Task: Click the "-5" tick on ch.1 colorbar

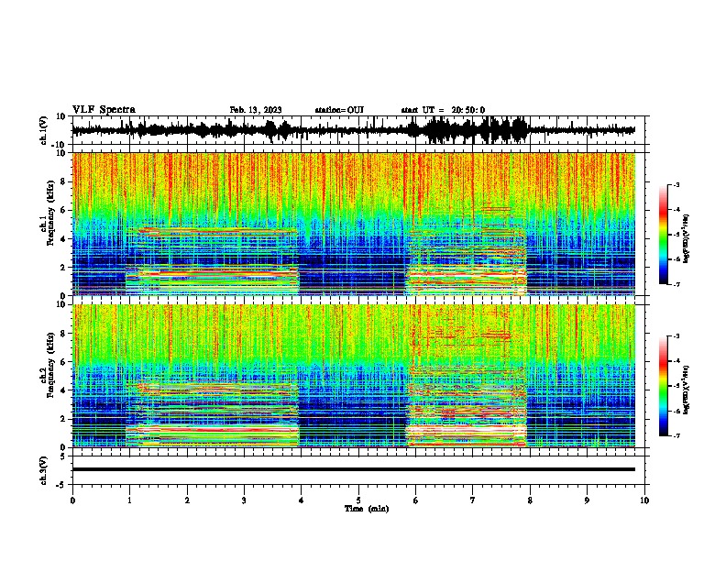Action: 676,235
